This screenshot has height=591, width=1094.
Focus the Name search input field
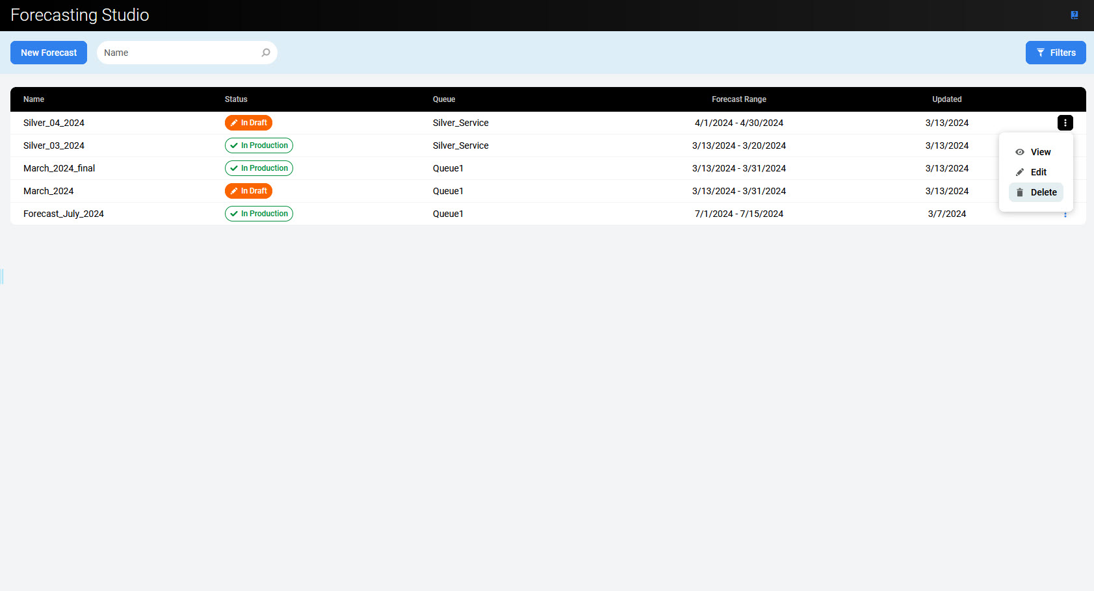click(179, 53)
